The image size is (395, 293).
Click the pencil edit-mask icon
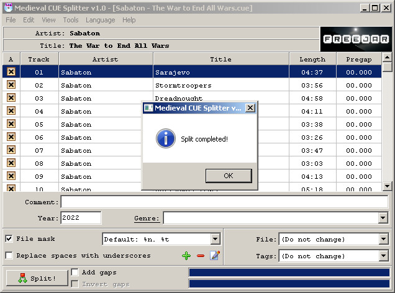pyautogui.click(x=215, y=256)
